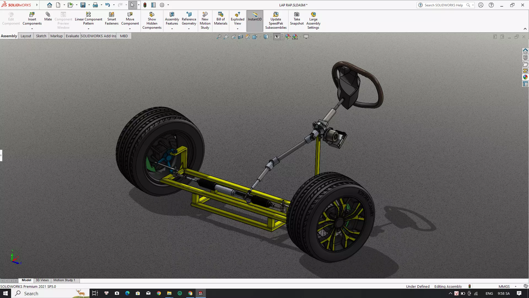Click Dynamic Annotation Views icon

pyautogui.click(x=248, y=37)
